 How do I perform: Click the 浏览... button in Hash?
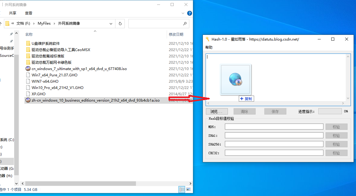click(217, 111)
